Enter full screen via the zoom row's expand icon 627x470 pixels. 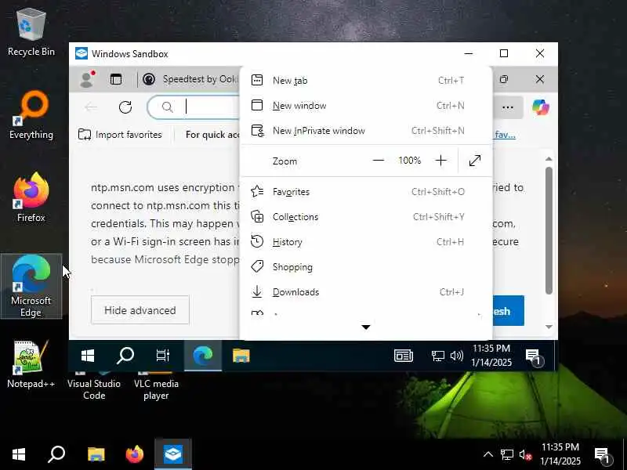click(x=475, y=161)
